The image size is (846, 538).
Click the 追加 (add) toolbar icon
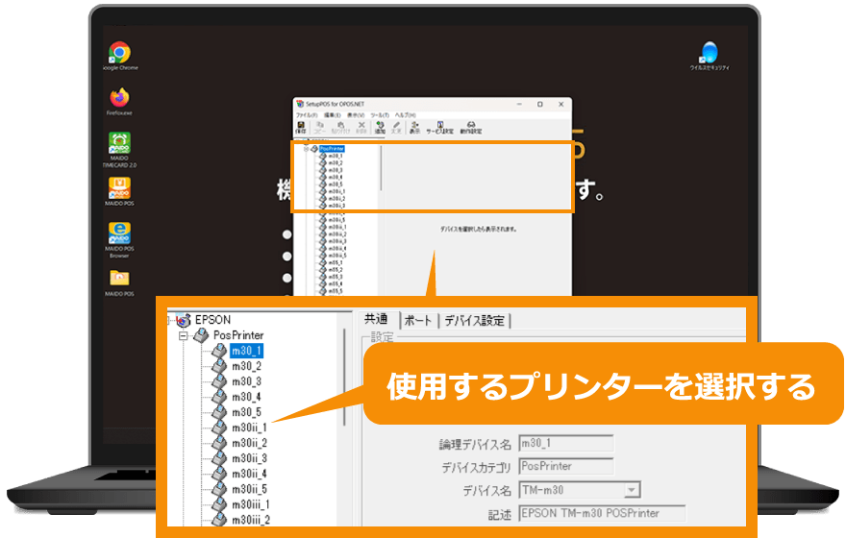tap(380, 128)
